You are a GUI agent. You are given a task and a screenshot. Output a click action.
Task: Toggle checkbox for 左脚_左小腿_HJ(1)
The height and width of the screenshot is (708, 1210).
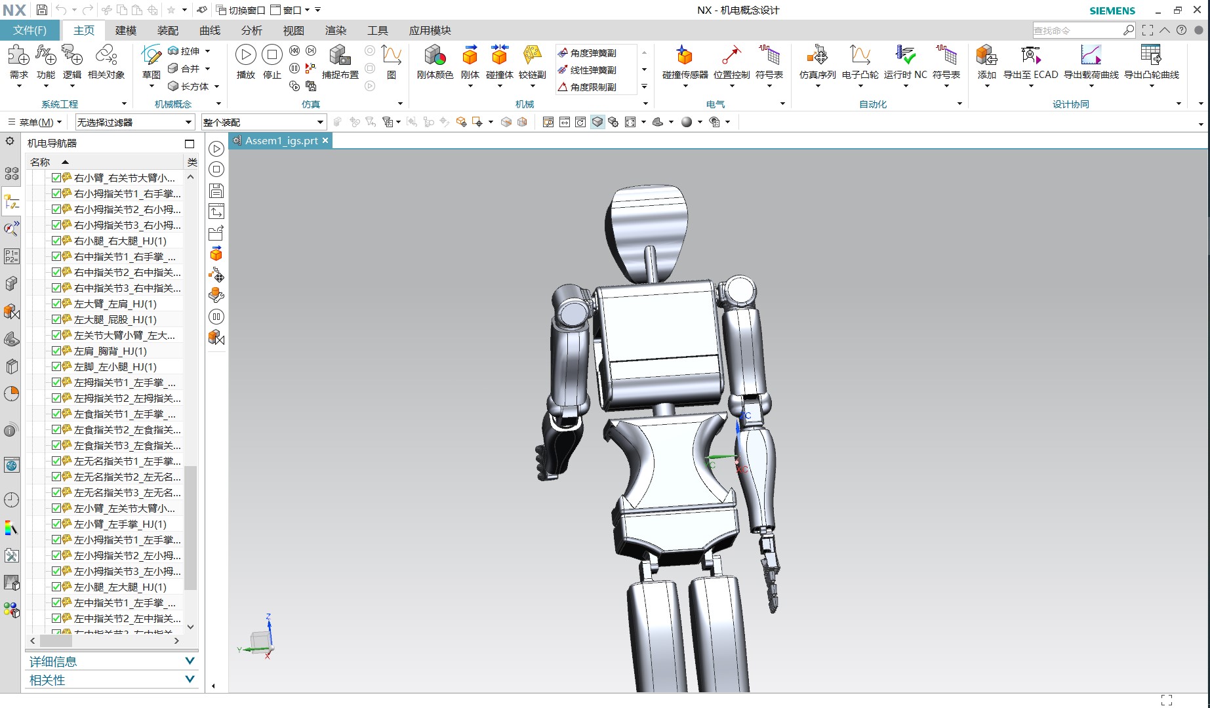click(56, 366)
